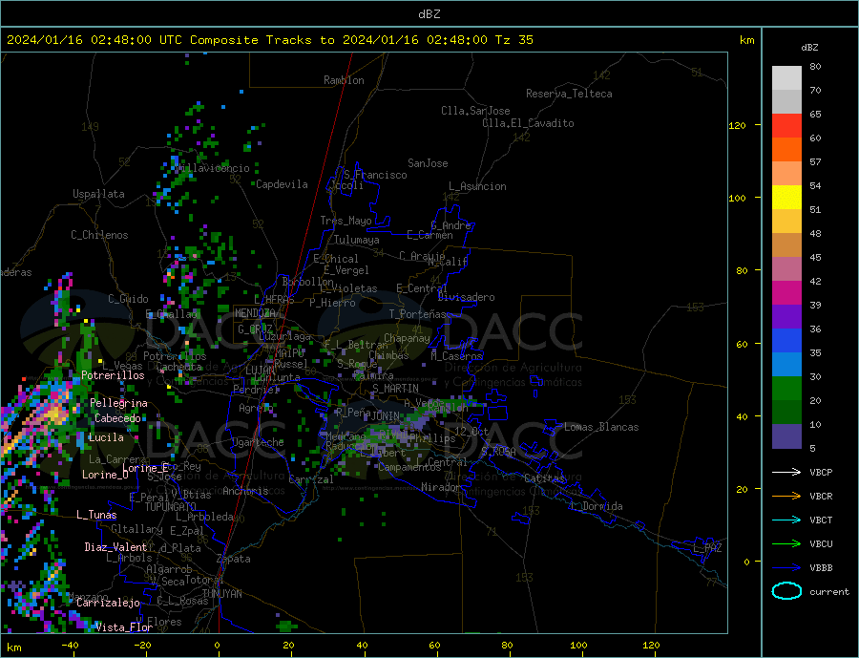Click the 'Tres_Mayo' place label
Viewport: 859px width, 658px height.
tap(346, 221)
